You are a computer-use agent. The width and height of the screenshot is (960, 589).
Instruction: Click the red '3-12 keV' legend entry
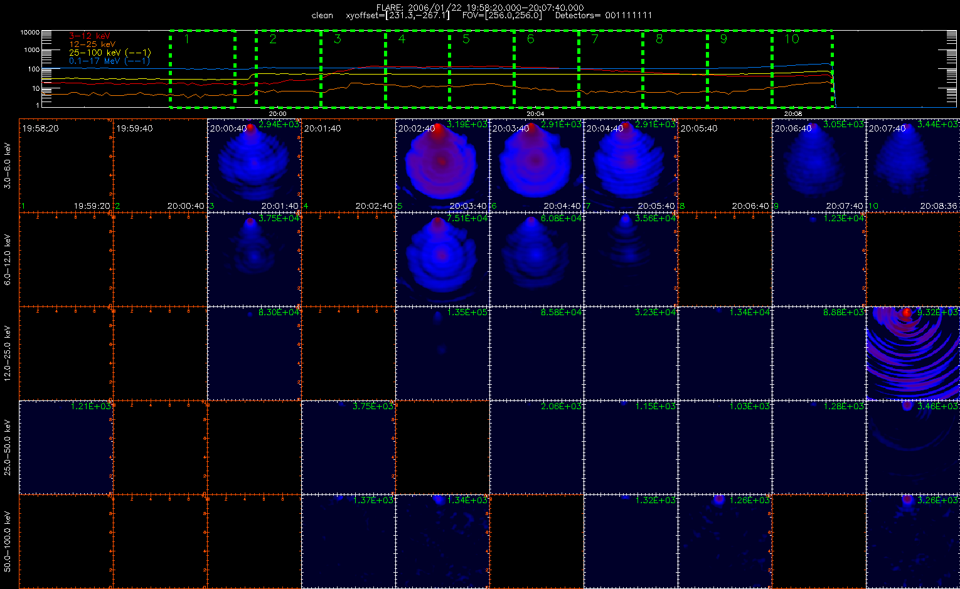tap(89, 36)
